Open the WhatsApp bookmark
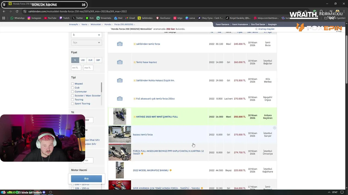The width and height of the screenshot is (348, 195). coord(17,18)
